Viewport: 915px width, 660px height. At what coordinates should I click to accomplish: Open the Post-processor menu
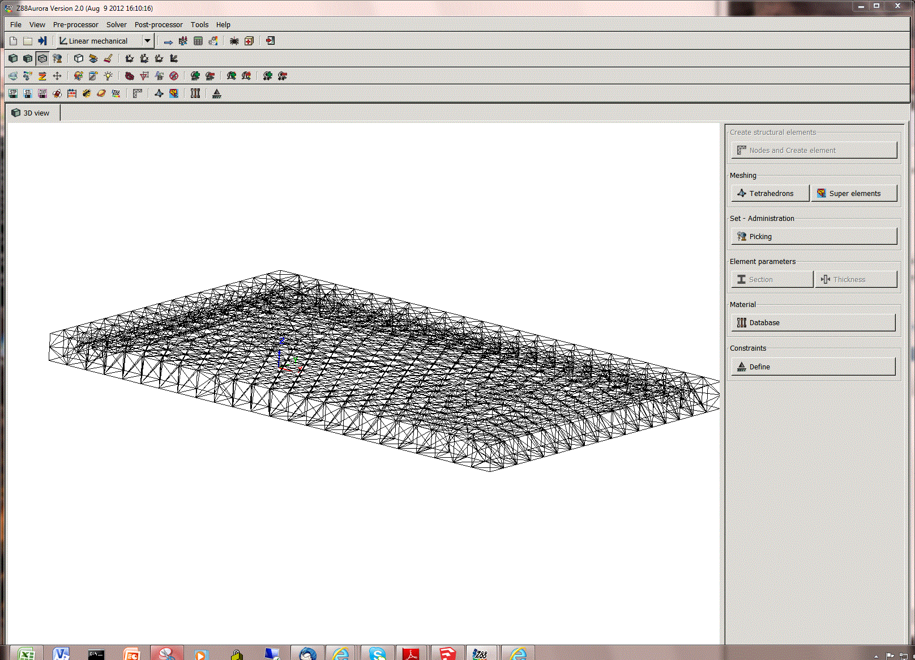point(159,25)
